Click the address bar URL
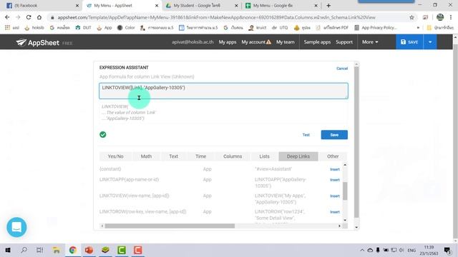Image resolution: width=458 pixels, height=257 pixels. (216, 17)
